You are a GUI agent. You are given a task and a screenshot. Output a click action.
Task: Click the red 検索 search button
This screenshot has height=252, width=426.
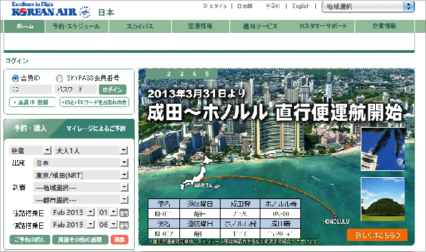pyautogui.click(x=120, y=240)
